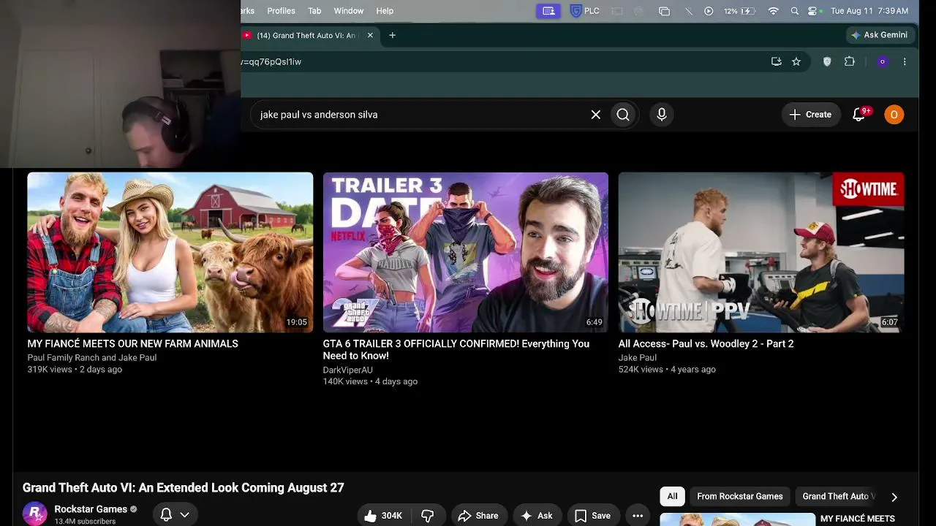Dislike the video
Viewport: 936px width, 526px height.
[x=428, y=516]
